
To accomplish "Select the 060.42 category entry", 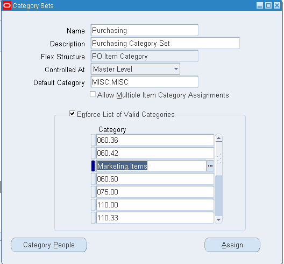I will 155,153.
